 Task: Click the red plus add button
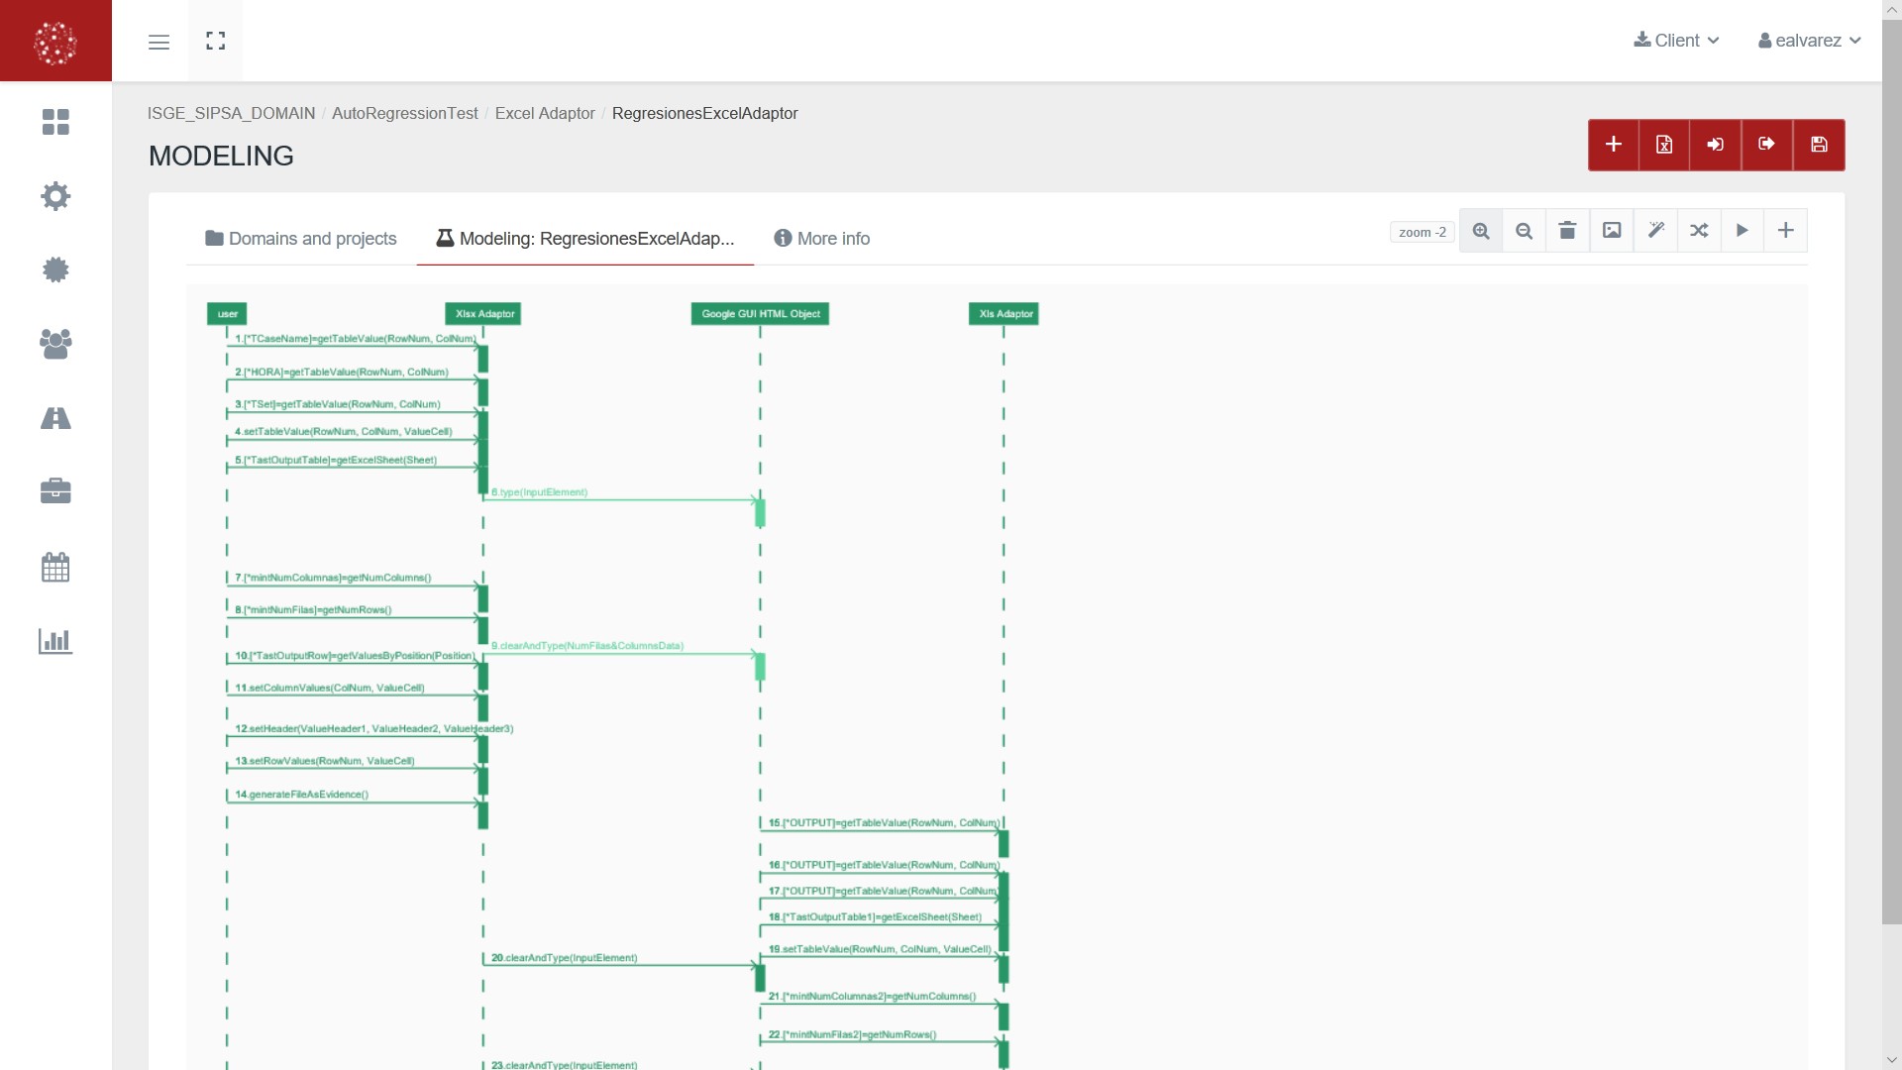click(1613, 145)
